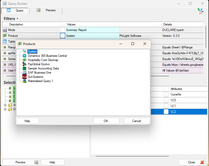Click the Table filter row icon
Viewport: 209px width, 166px height.
point(5,41)
